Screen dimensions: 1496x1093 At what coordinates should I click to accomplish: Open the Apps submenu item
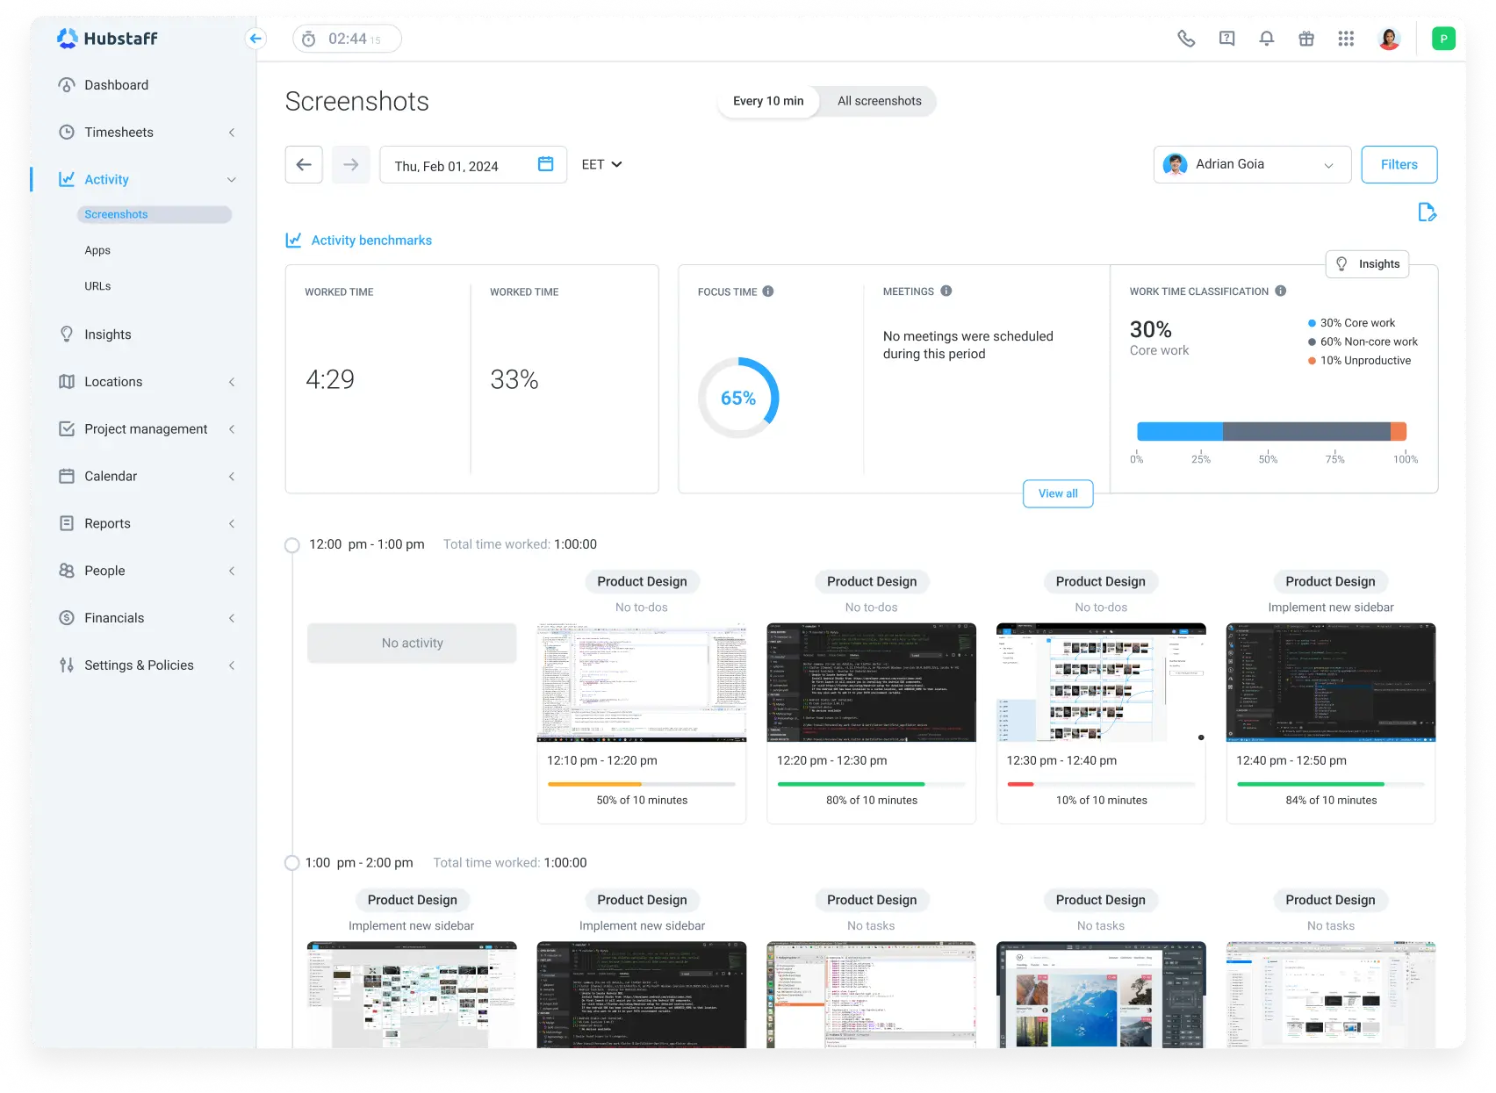click(x=97, y=250)
